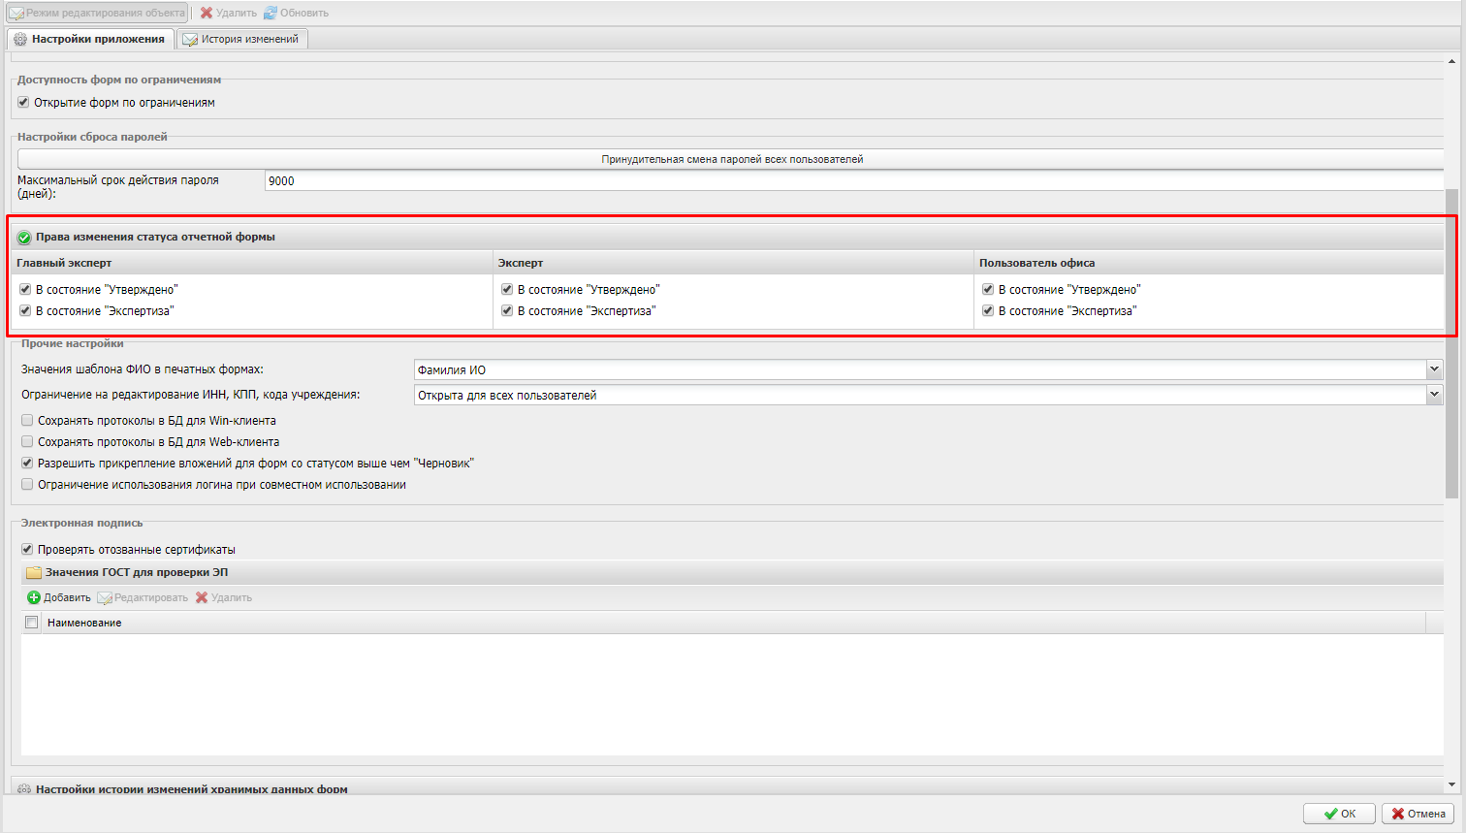The image size is (1466, 833).
Task: Click the Режим редактирования объекта toolbar icon
Action: 16,13
